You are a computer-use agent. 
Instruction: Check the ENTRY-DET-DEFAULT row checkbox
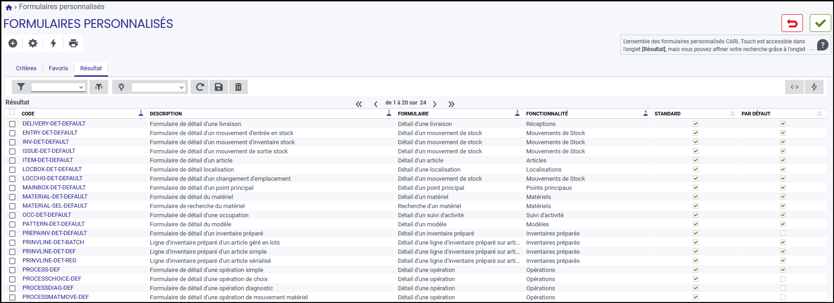12,133
